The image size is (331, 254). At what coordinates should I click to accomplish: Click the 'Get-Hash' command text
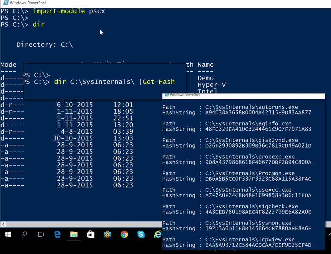159,82
